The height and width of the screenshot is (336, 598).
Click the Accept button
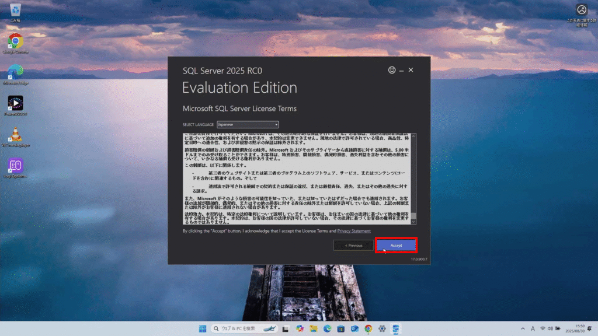pyautogui.click(x=396, y=246)
